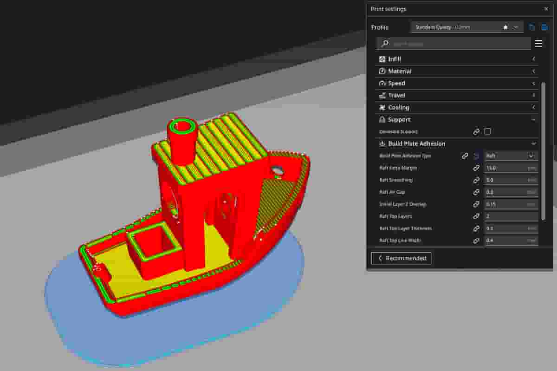Edit the Raft Extra Margin value

click(511, 168)
